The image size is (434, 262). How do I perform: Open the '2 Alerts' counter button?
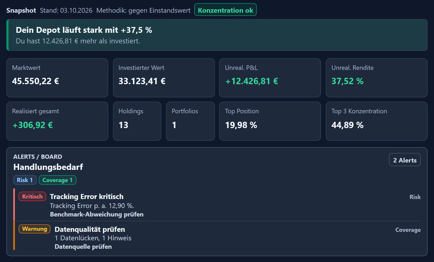point(405,160)
